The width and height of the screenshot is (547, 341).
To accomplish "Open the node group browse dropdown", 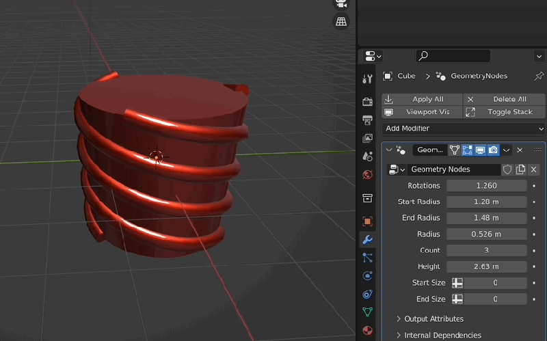I will point(397,169).
